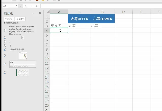The height and width of the screenshot is (111, 162).
Task: Open the Name Box dropdown arrow
Action: point(16,6)
